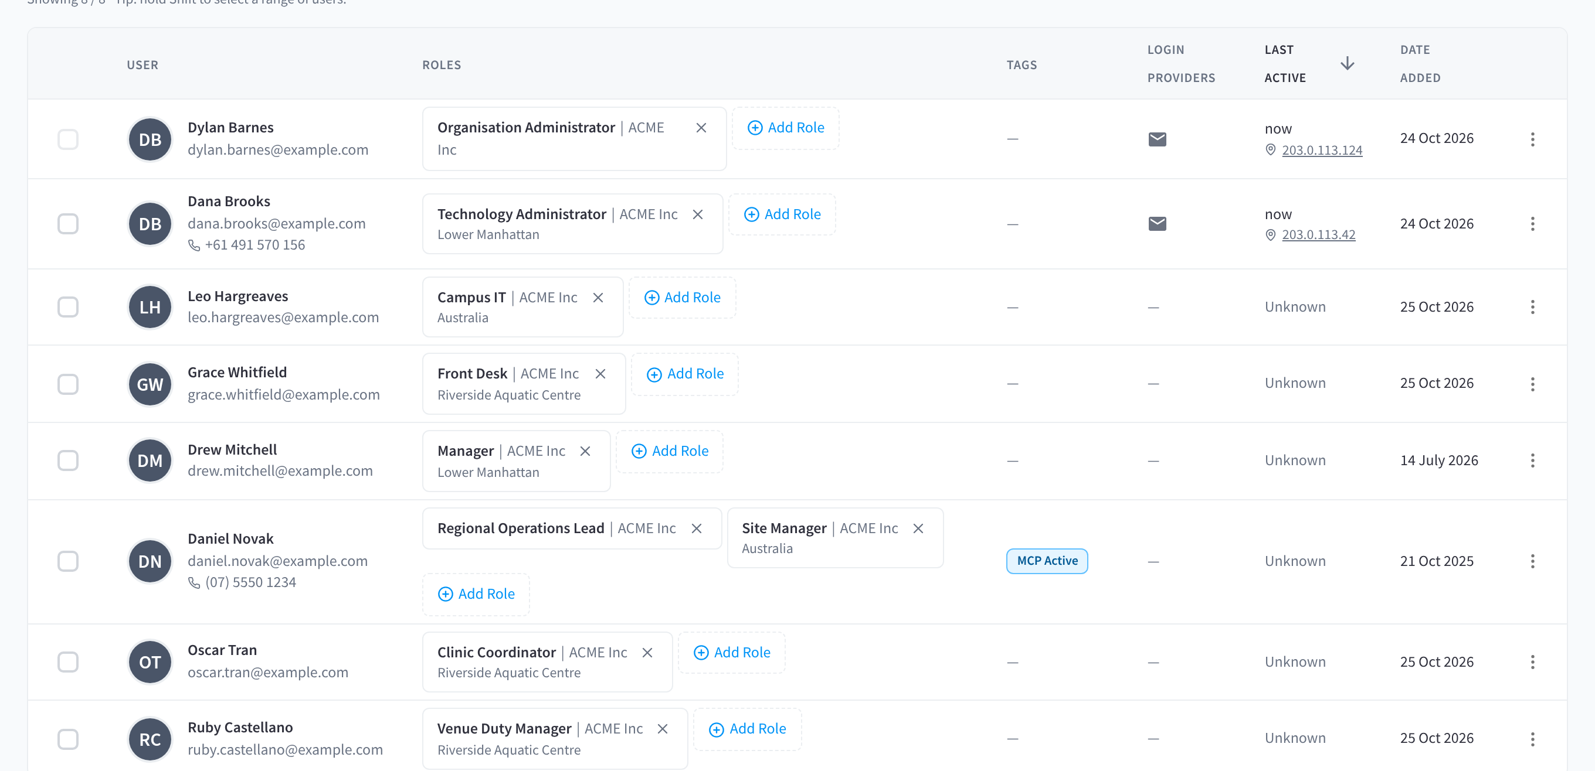
Task: Open IP address 203.0.113.124 link
Action: pyautogui.click(x=1321, y=151)
